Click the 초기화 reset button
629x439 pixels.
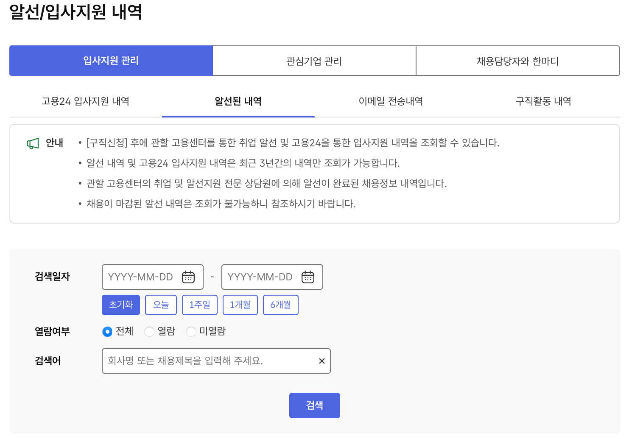click(120, 305)
